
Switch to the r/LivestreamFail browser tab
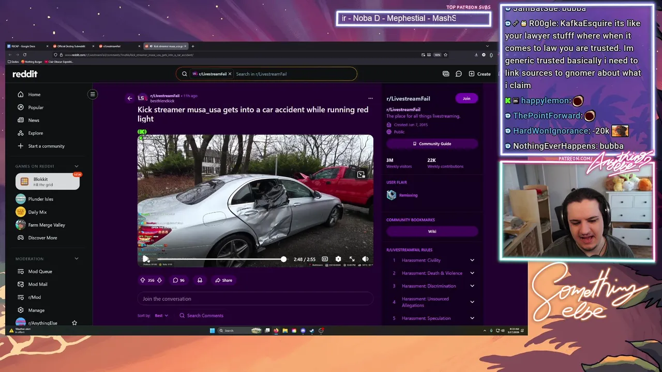pyautogui.click(x=119, y=46)
